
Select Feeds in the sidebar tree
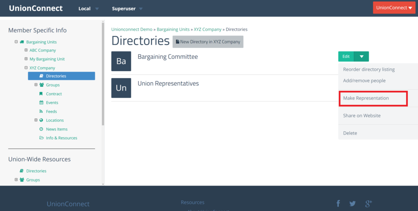point(51,111)
